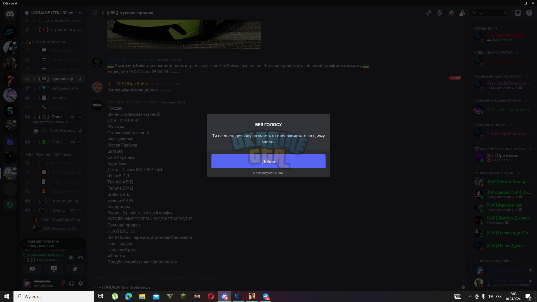537x302 pixels.
Task: Open Telegram from the taskbar
Action: click(266, 296)
